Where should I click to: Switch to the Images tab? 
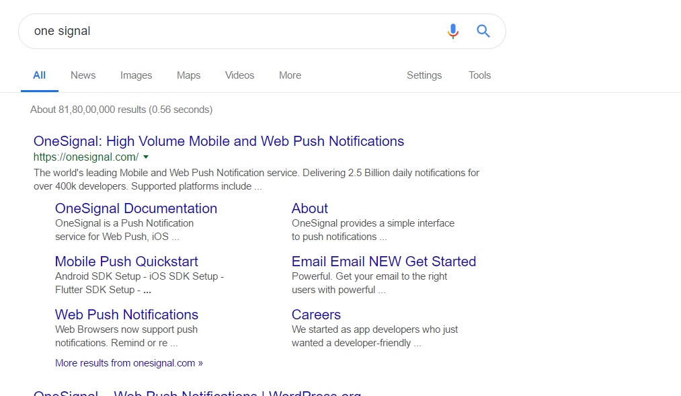point(136,75)
